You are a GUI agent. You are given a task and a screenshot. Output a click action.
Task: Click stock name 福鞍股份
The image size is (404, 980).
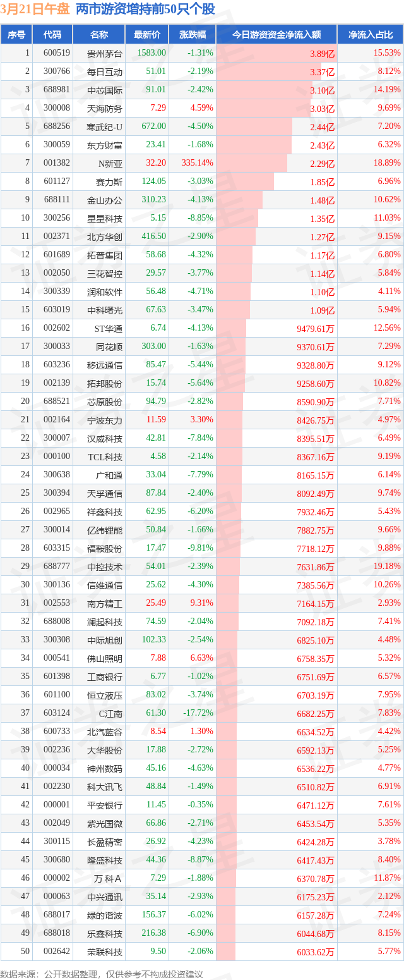pos(105,549)
